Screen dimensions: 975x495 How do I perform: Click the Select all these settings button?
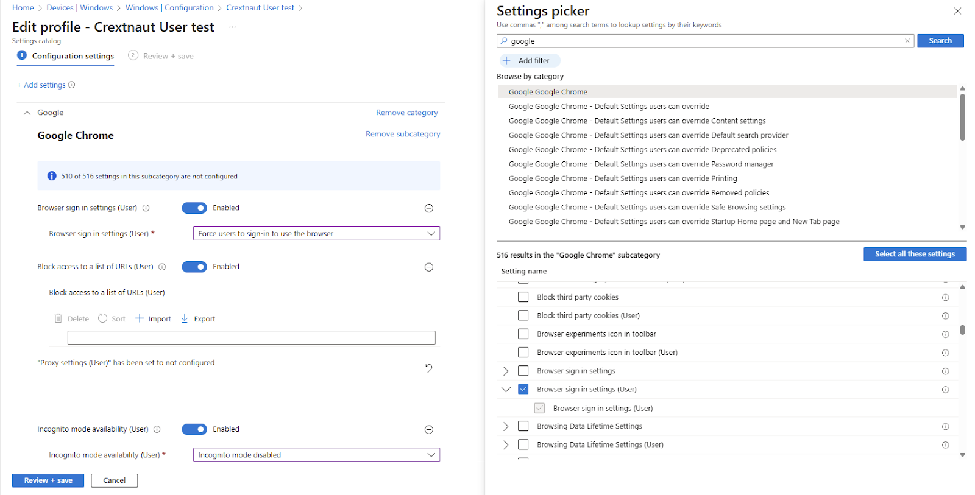[914, 254]
